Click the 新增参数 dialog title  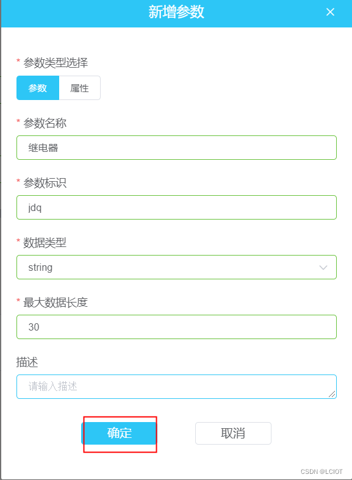coord(176,12)
